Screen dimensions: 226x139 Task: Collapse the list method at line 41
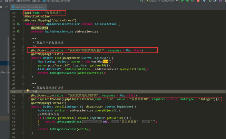point(23,58)
